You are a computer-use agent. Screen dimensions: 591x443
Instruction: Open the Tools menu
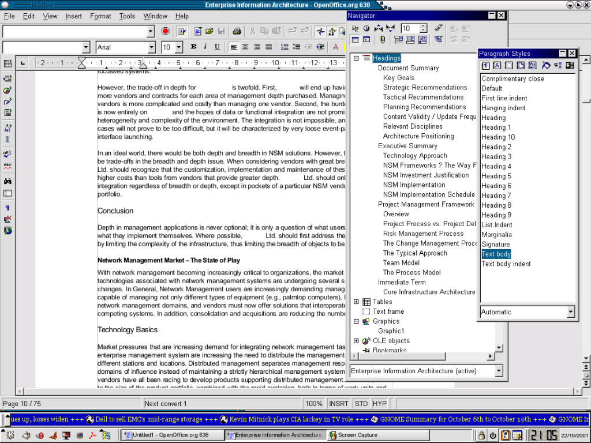pyautogui.click(x=127, y=16)
